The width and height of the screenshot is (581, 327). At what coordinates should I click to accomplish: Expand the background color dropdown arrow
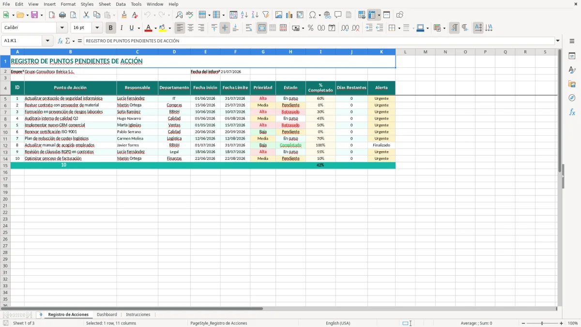pyautogui.click(x=169, y=28)
